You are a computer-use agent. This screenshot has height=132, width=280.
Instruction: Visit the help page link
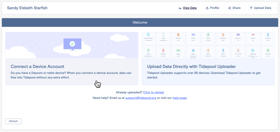(x=180, y=98)
